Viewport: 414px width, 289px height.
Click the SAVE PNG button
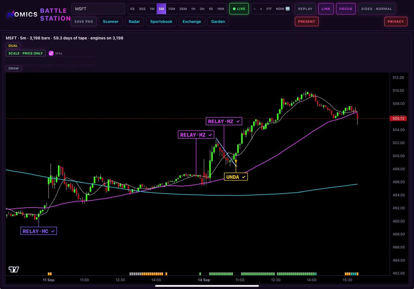point(84,21)
